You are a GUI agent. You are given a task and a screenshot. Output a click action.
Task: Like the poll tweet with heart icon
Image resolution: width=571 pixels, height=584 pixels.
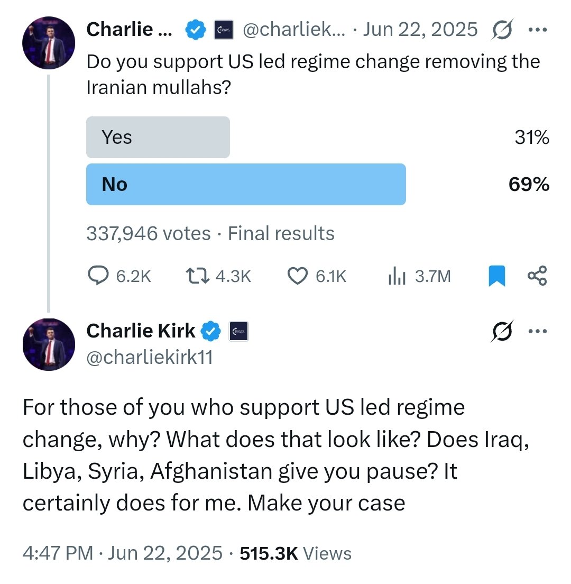[297, 276]
